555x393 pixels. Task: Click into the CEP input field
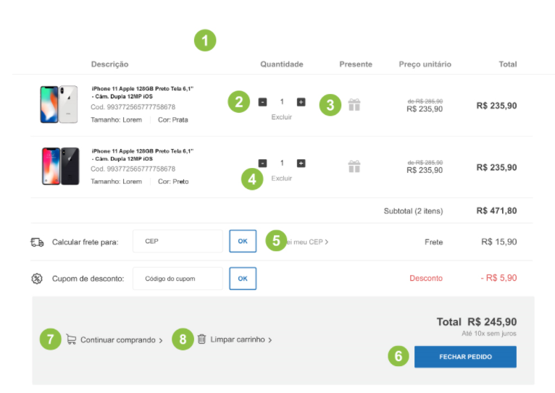(x=178, y=242)
